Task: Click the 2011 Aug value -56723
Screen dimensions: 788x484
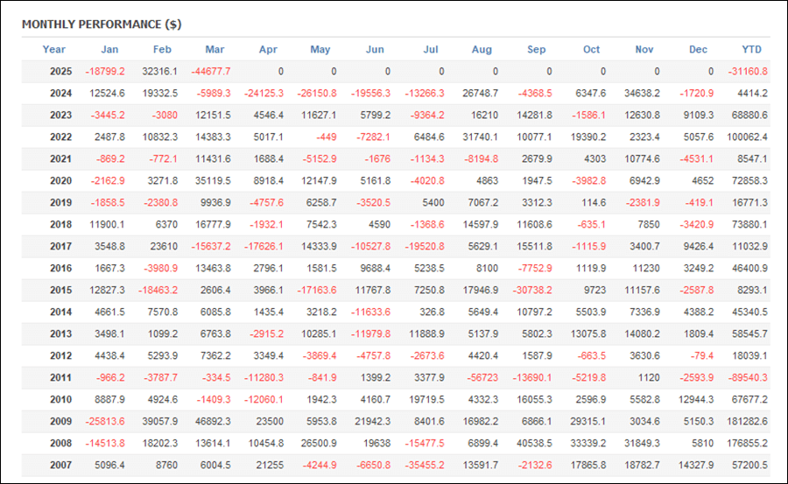Action: 482,377
